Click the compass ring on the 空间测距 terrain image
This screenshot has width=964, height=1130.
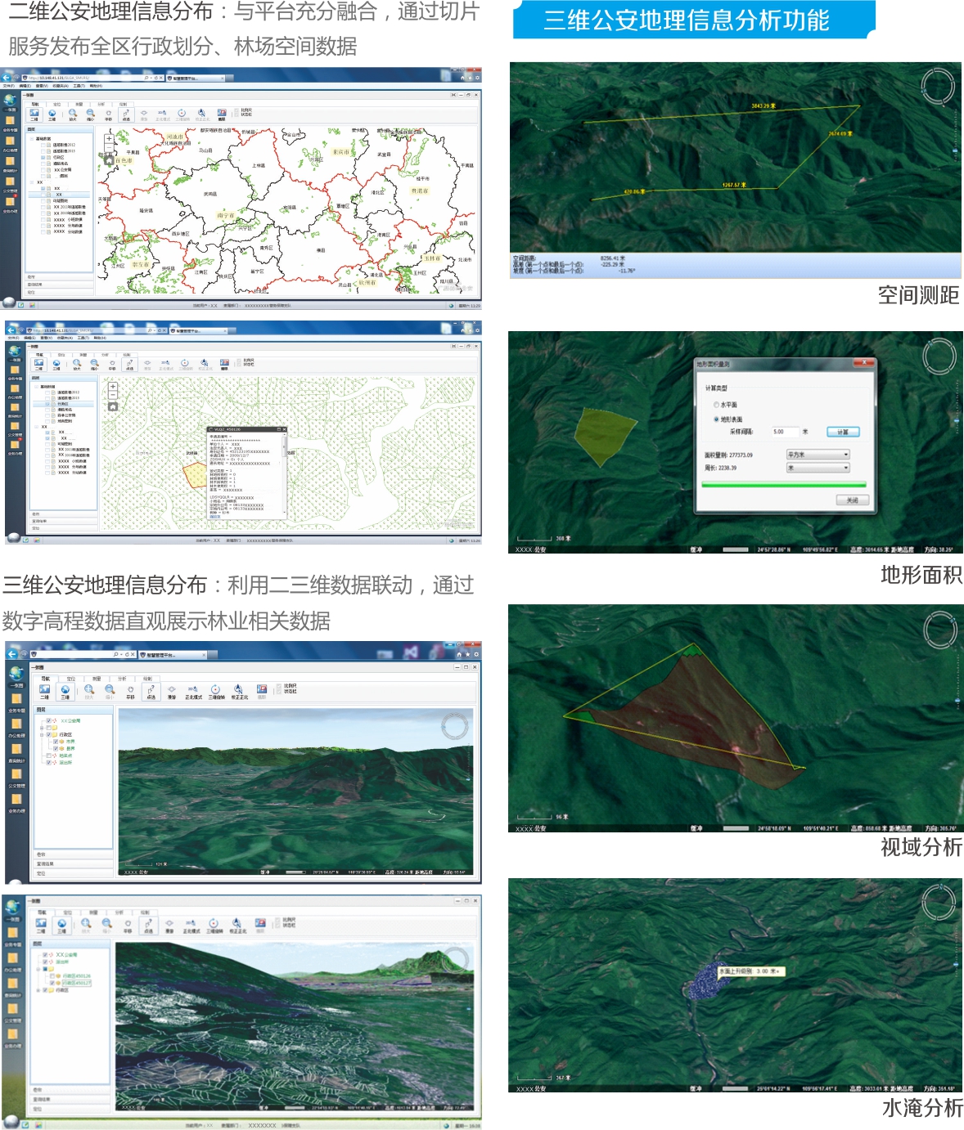938,85
